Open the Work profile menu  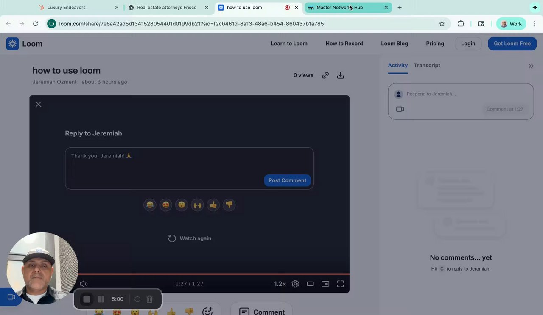pyautogui.click(x=511, y=24)
